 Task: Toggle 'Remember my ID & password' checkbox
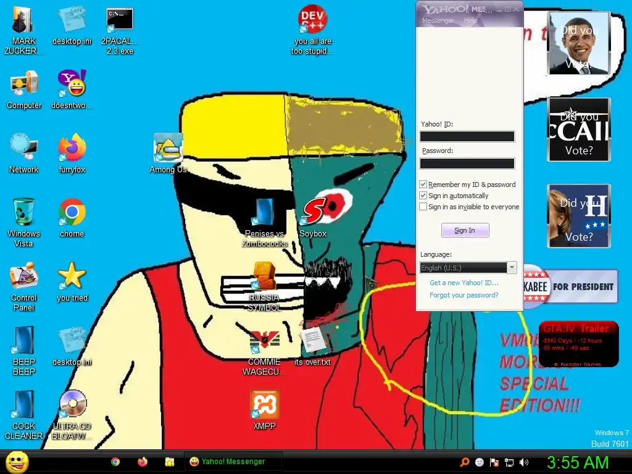pyautogui.click(x=423, y=184)
